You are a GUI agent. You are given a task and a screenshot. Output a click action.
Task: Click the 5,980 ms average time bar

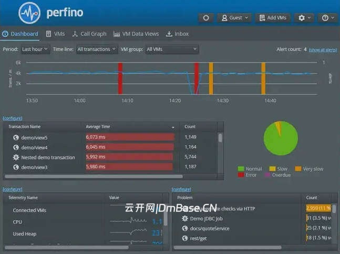pyautogui.click(x=129, y=167)
